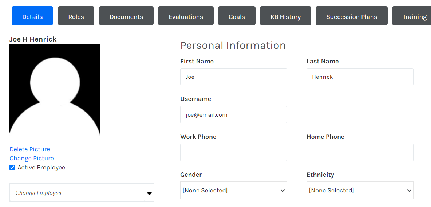The height and width of the screenshot is (207, 431).
Task: Click the Work Phone label
Action: pos(198,137)
